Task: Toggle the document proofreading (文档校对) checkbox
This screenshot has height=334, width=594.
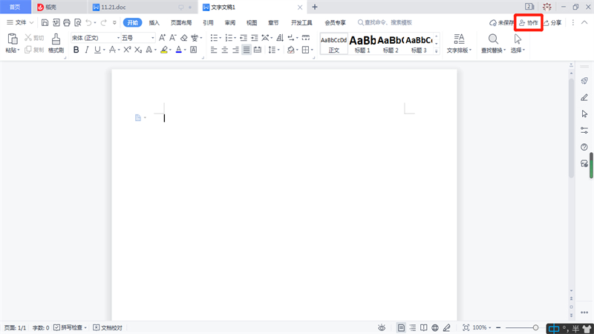Action: 97,327
